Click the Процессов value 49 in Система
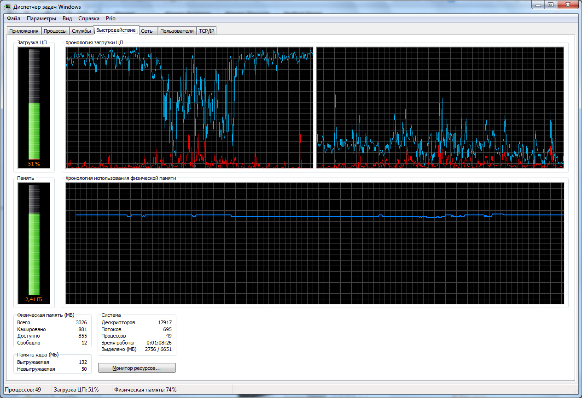 169,336
